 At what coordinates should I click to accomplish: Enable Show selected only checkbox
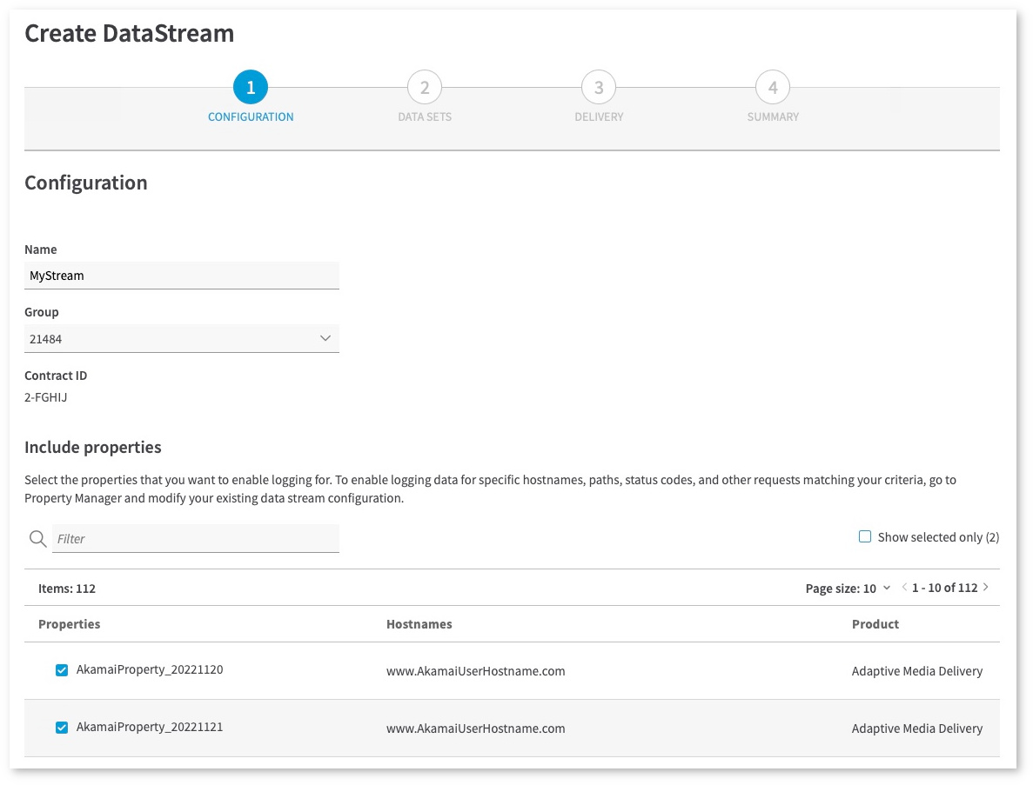point(865,537)
